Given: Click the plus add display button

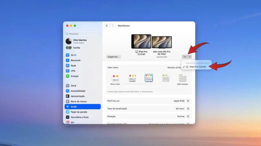Looking at the screenshot, I should pos(185,57).
